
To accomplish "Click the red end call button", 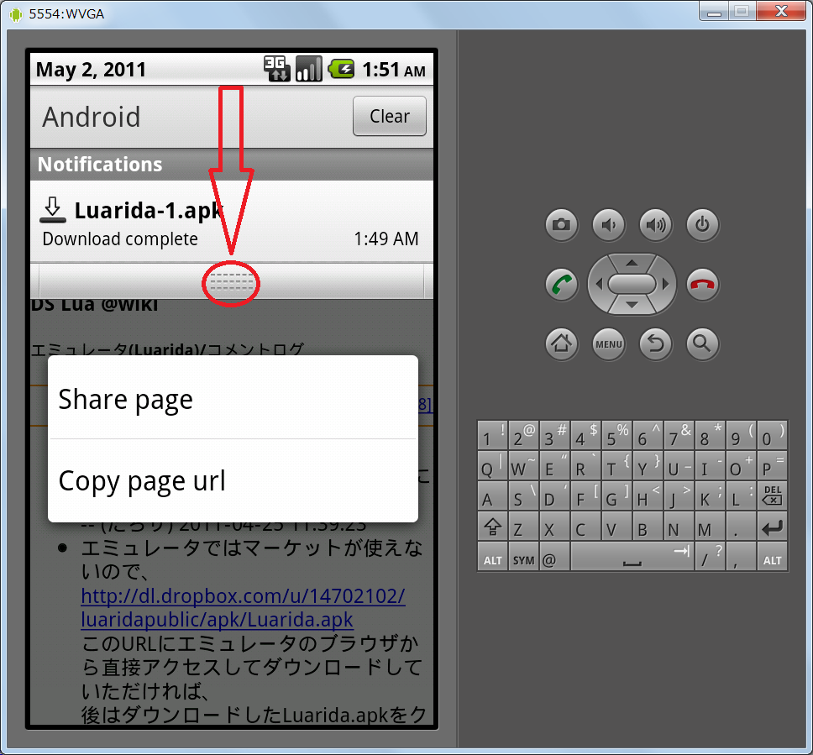I will click(x=703, y=284).
